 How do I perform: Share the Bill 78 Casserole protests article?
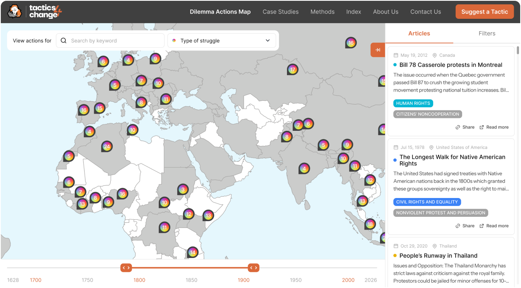[x=465, y=127]
